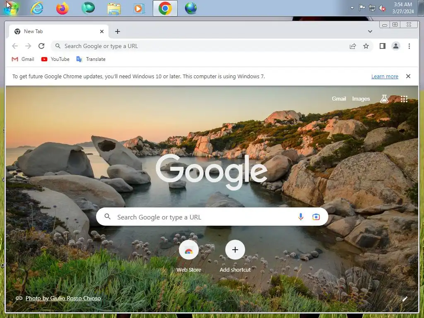Open the network status tray icon
This screenshot has height=318, width=424.
click(x=372, y=8)
